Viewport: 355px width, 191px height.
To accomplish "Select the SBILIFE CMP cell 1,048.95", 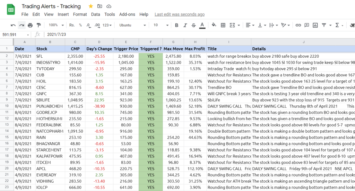I will pyautogui.click(x=75, y=100).
